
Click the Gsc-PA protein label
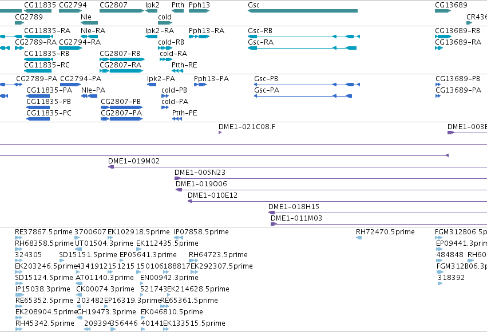[x=267, y=90]
